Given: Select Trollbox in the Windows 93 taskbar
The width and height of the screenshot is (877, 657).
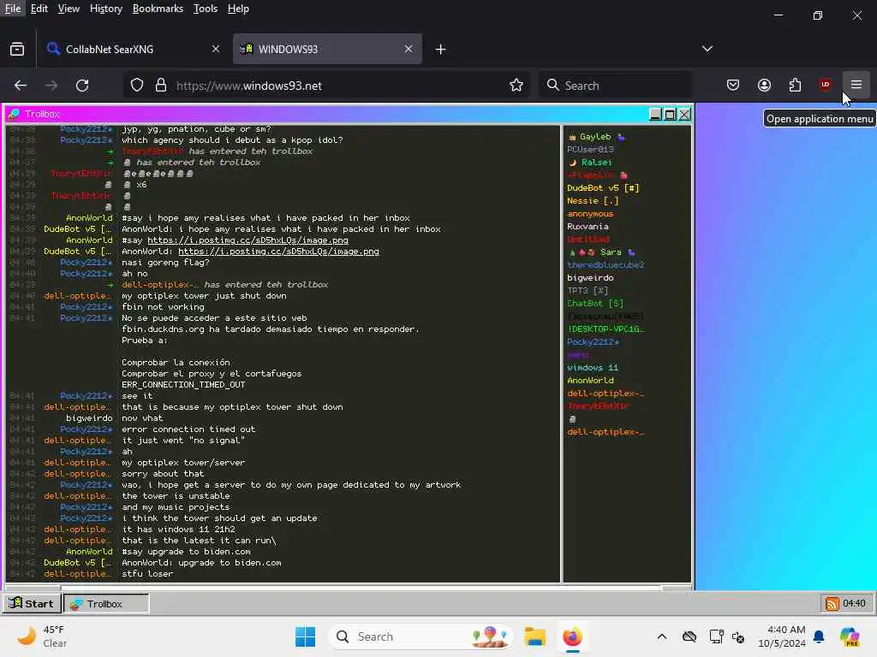Looking at the screenshot, I should click(x=106, y=603).
